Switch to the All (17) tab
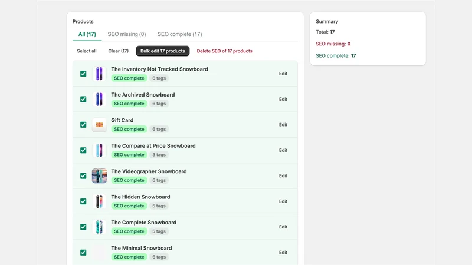The image size is (472, 265). [87, 34]
